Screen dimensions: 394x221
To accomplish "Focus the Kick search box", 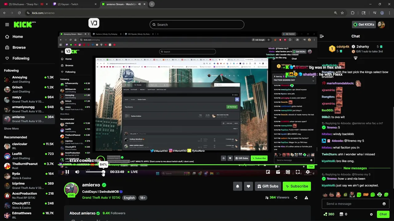I will click(x=197, y=25).
